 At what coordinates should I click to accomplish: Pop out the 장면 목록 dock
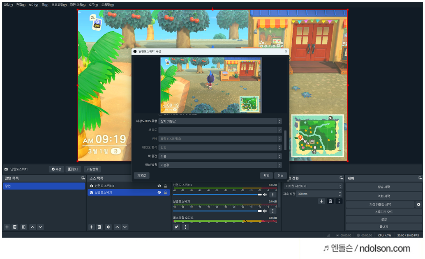tap(83, 179)
